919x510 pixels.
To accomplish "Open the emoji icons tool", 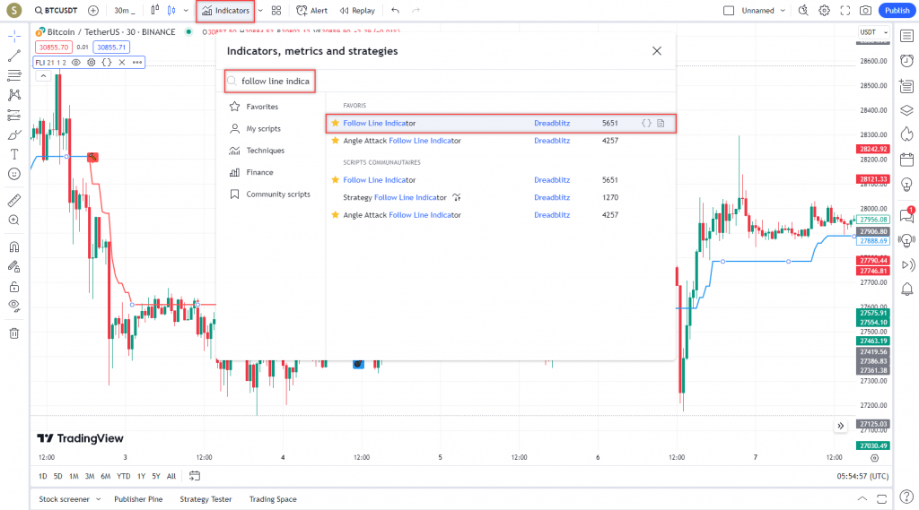I will click(14, 174).
